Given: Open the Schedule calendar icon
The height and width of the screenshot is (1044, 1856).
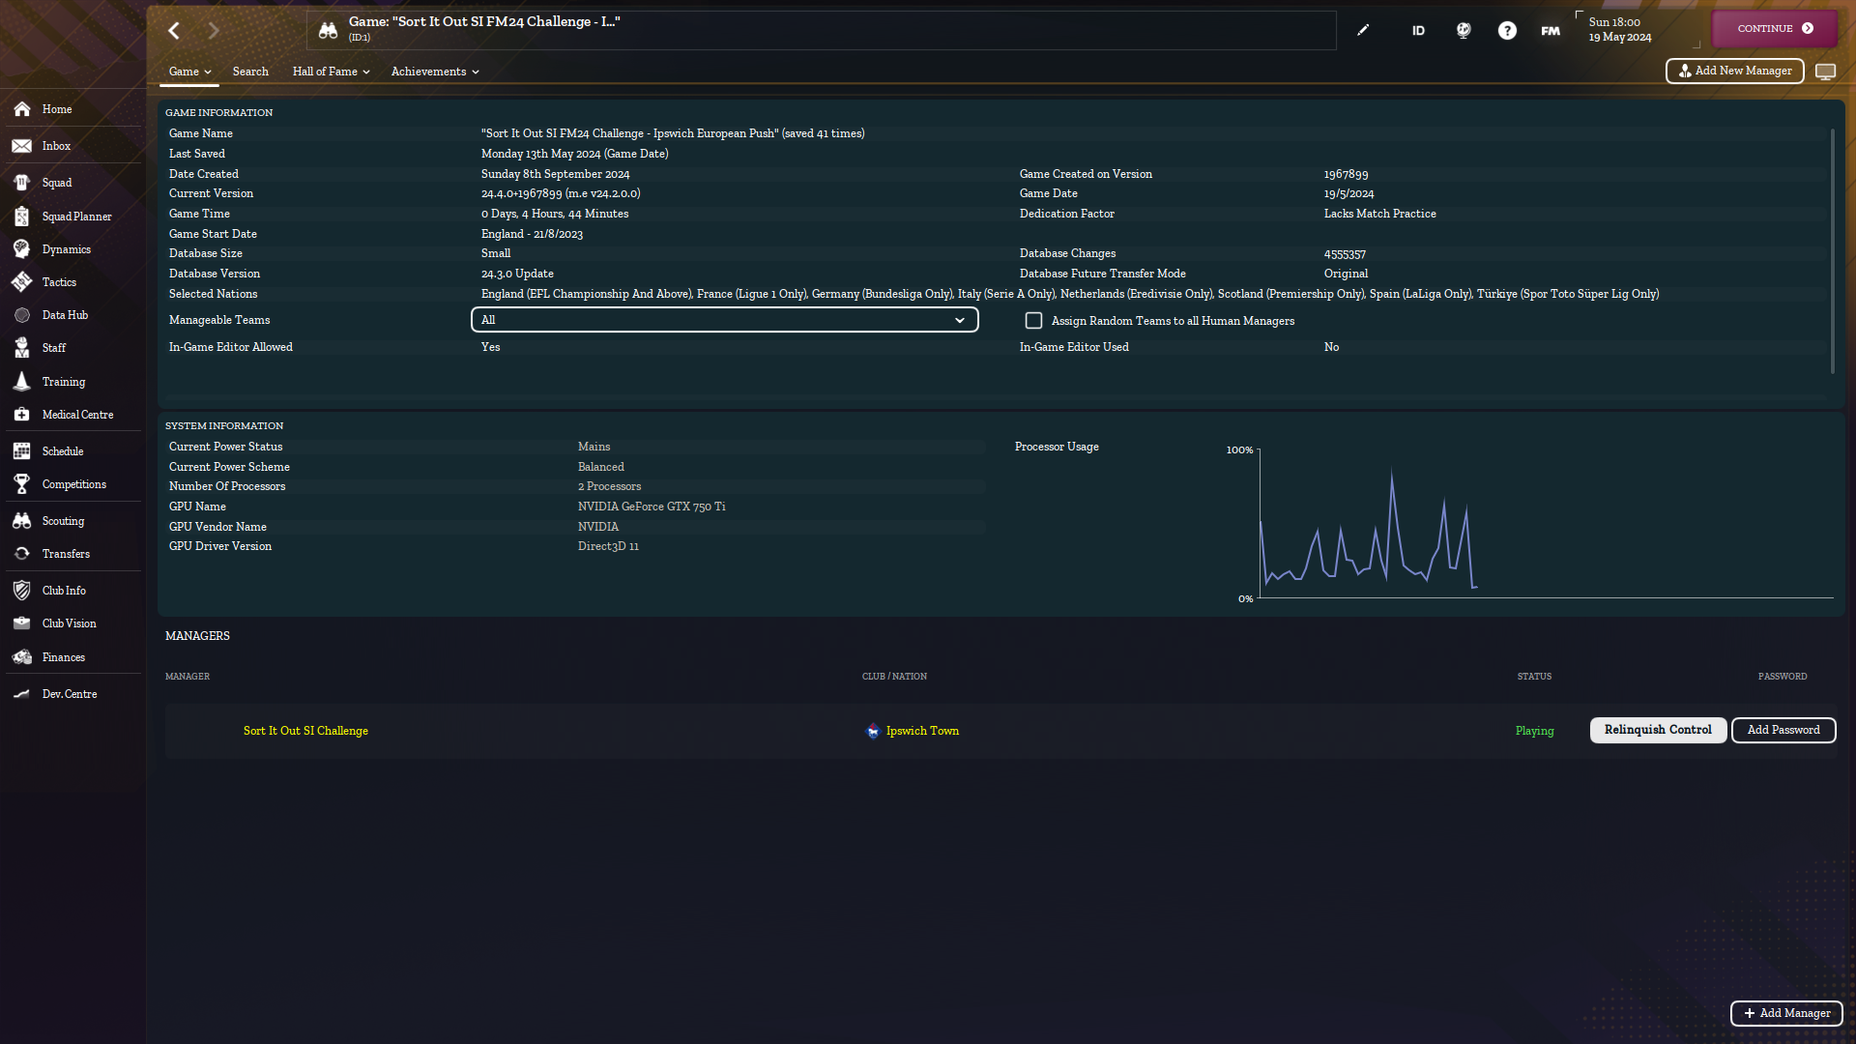Looking at the screenshot, I should click(21, 451).
